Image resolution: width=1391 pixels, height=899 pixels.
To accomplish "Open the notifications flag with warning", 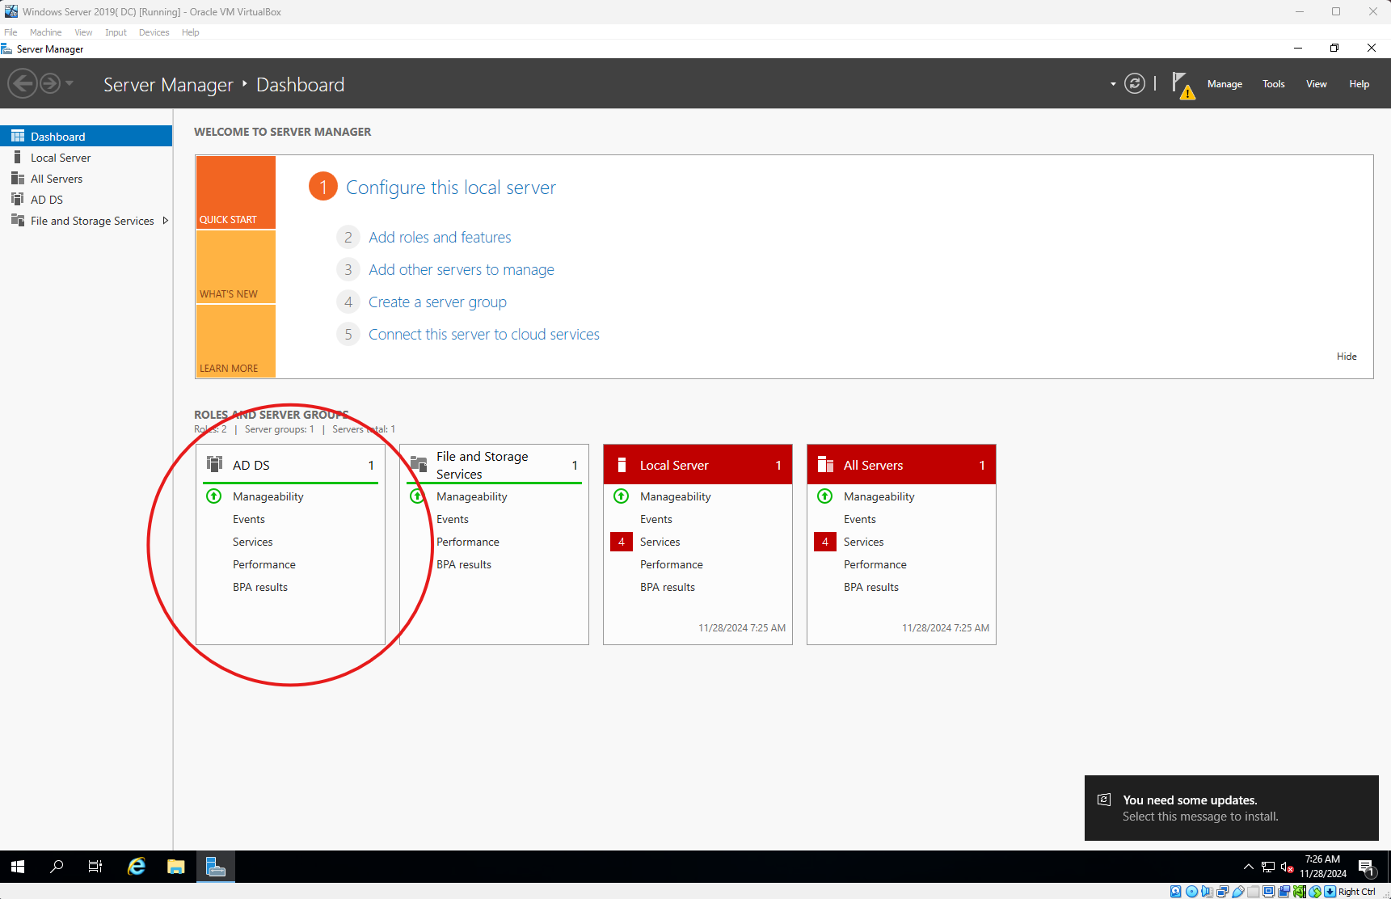I will (1183, 85).
